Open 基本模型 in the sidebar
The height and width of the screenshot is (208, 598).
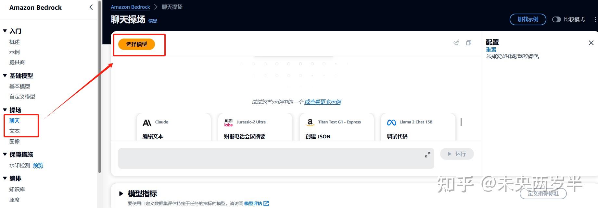[19, 86]
